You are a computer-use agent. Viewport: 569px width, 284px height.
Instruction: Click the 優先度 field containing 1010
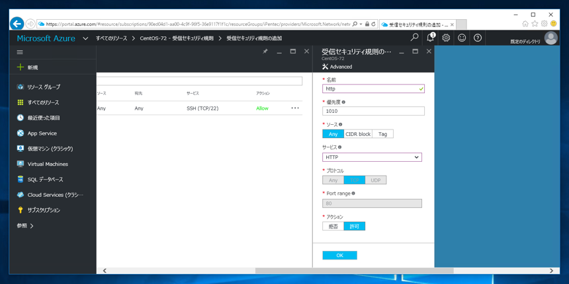click(x=373, y=111)
